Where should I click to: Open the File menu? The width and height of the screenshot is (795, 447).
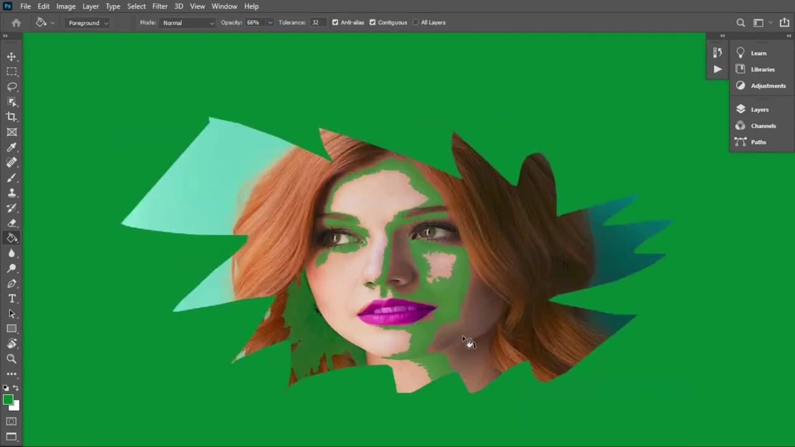pyautogui.click(x=25, y=6)
